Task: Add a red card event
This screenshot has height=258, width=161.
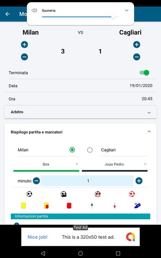Action: 69,206
